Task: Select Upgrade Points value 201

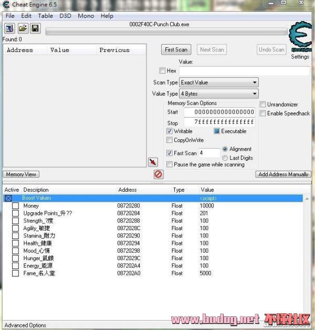Action: [204, 213]
